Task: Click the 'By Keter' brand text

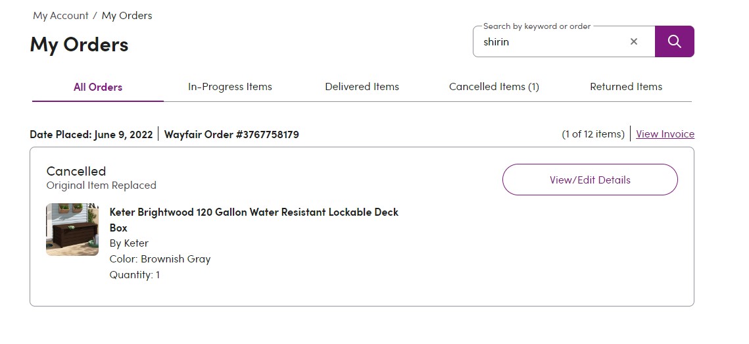Action: tap(129, 243)
